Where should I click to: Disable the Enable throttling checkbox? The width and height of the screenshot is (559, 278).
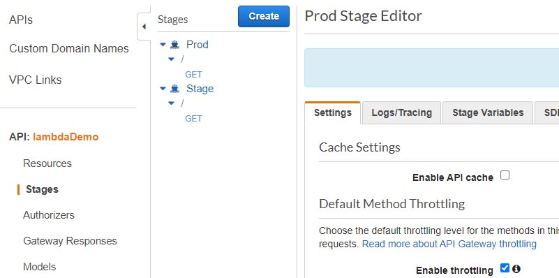pos(505,268)
